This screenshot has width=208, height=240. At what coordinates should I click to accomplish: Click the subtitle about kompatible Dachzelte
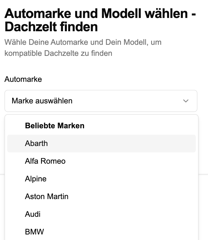click(83, 48)
